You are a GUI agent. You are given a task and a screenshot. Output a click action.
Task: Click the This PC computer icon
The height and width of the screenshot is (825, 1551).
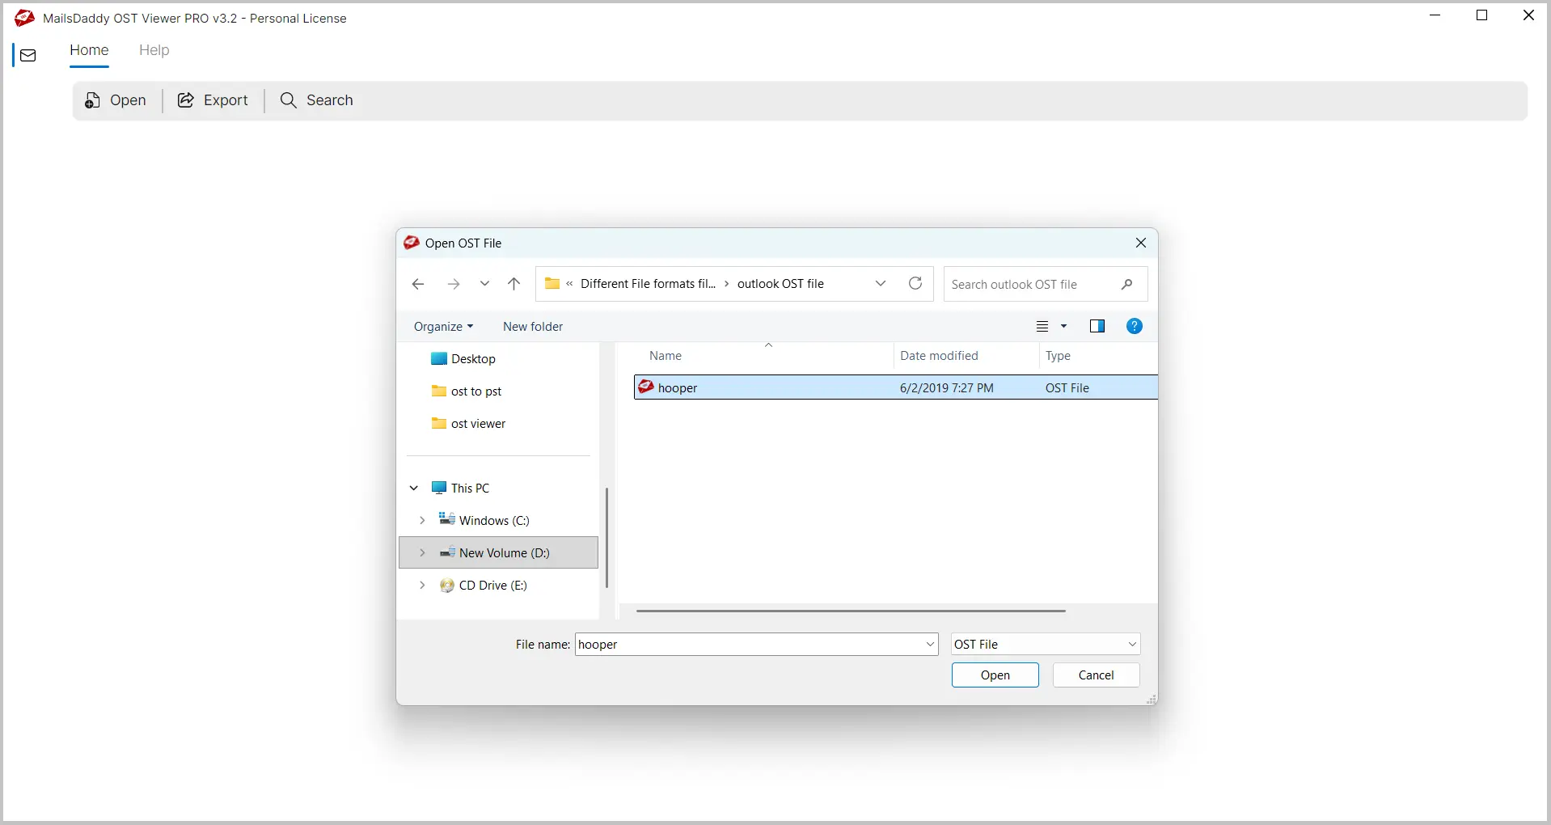click(439, 488)
